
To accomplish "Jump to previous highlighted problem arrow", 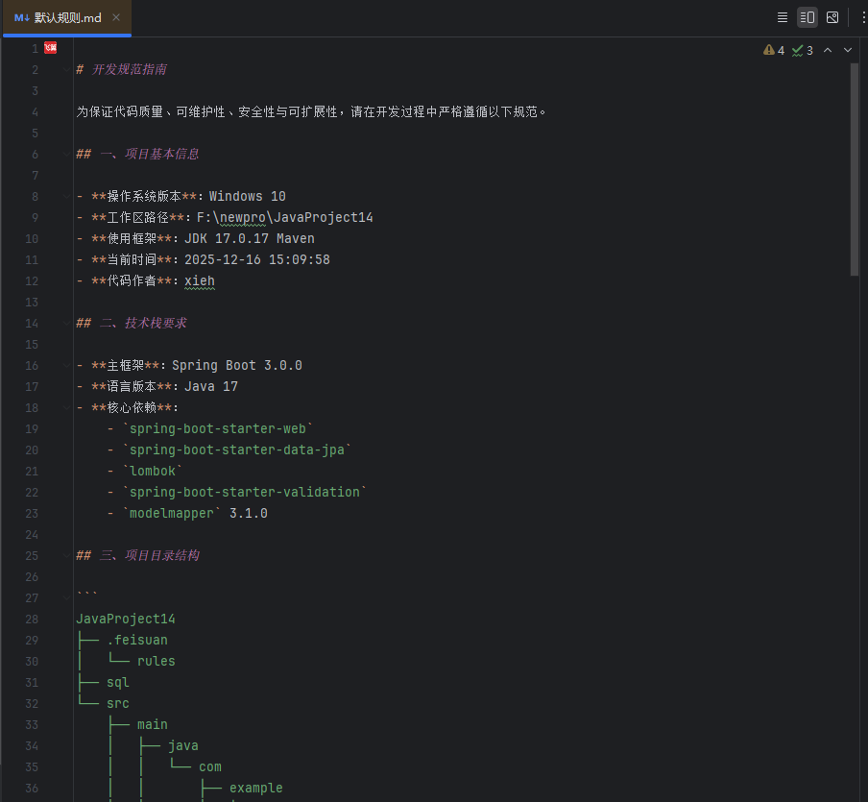I will click(x=828, y=50).
